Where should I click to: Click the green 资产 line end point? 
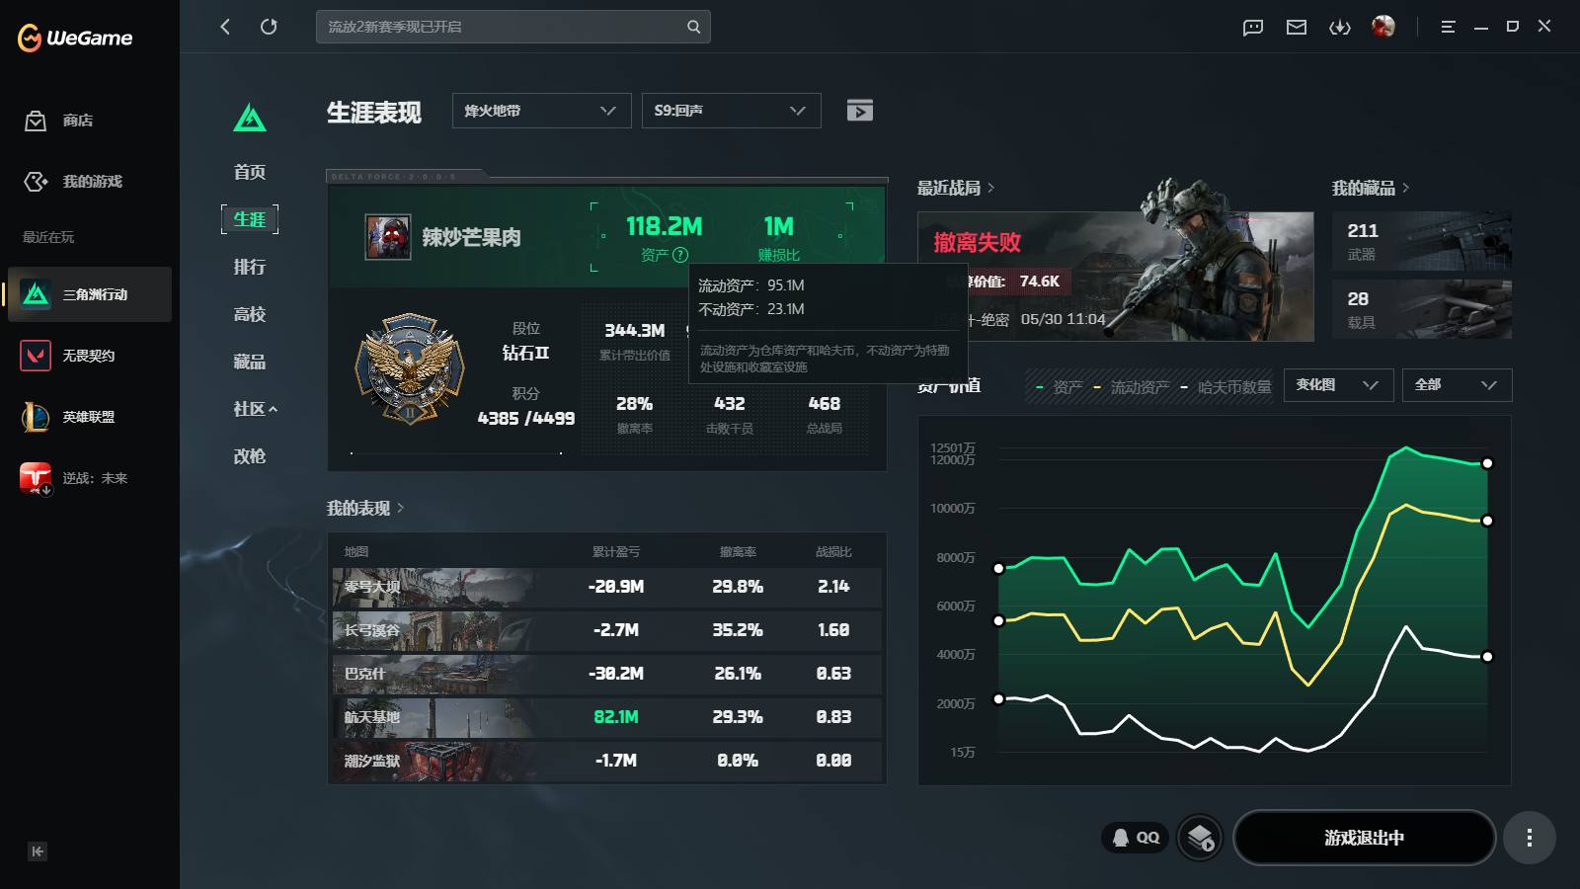[x=1487, y=463]
